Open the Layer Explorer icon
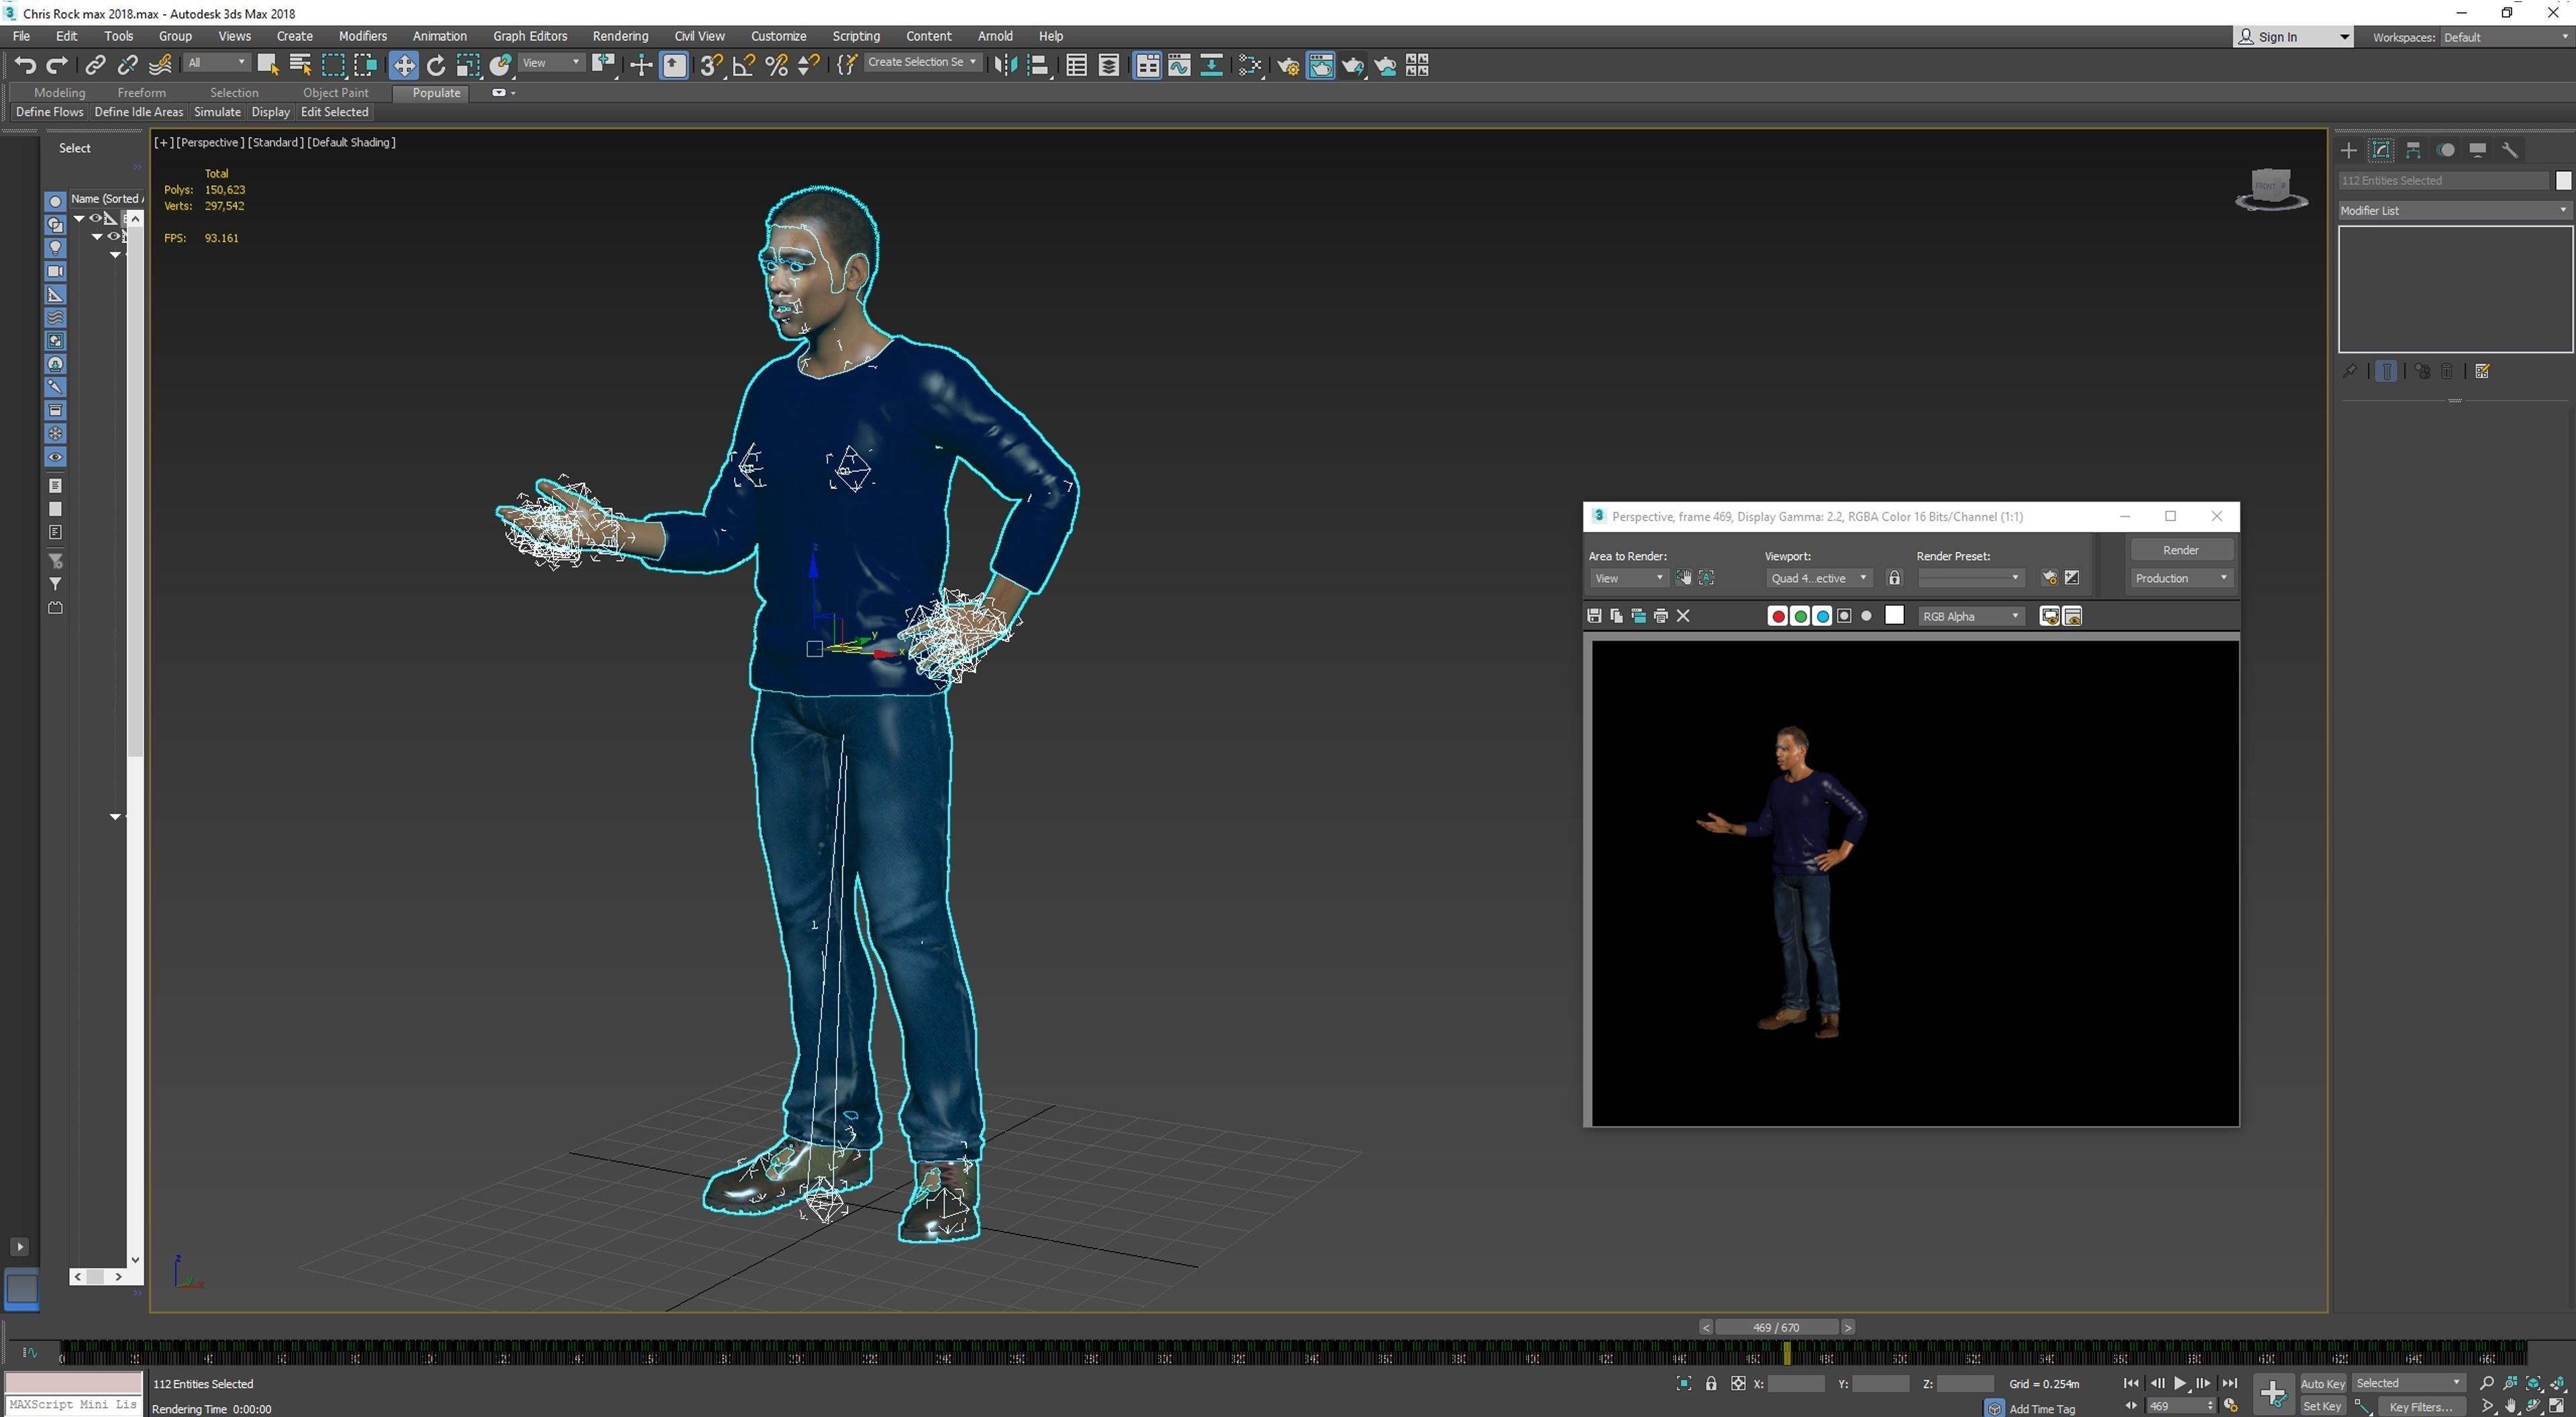The height and width of the screenshot is (1417, 2576). click(x=1109, y=65)
